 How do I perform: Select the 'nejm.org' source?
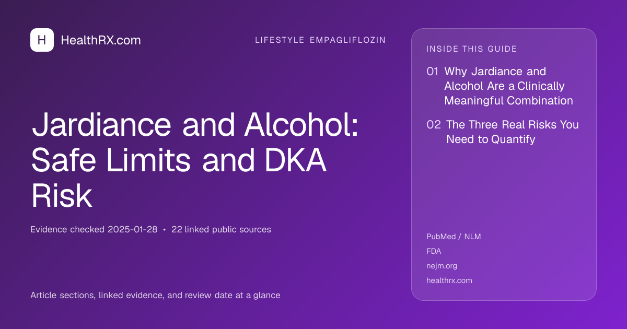[442, 266]
